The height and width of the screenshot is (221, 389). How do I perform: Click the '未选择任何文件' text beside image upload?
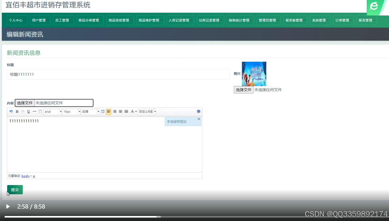268,90
